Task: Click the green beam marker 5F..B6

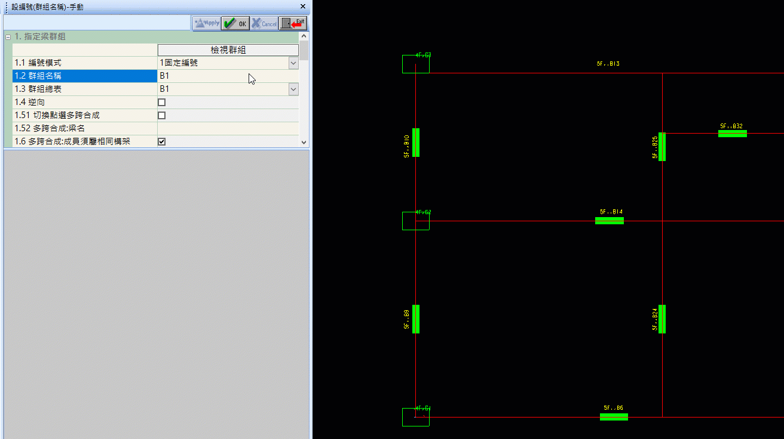Action: coord(614,417)
